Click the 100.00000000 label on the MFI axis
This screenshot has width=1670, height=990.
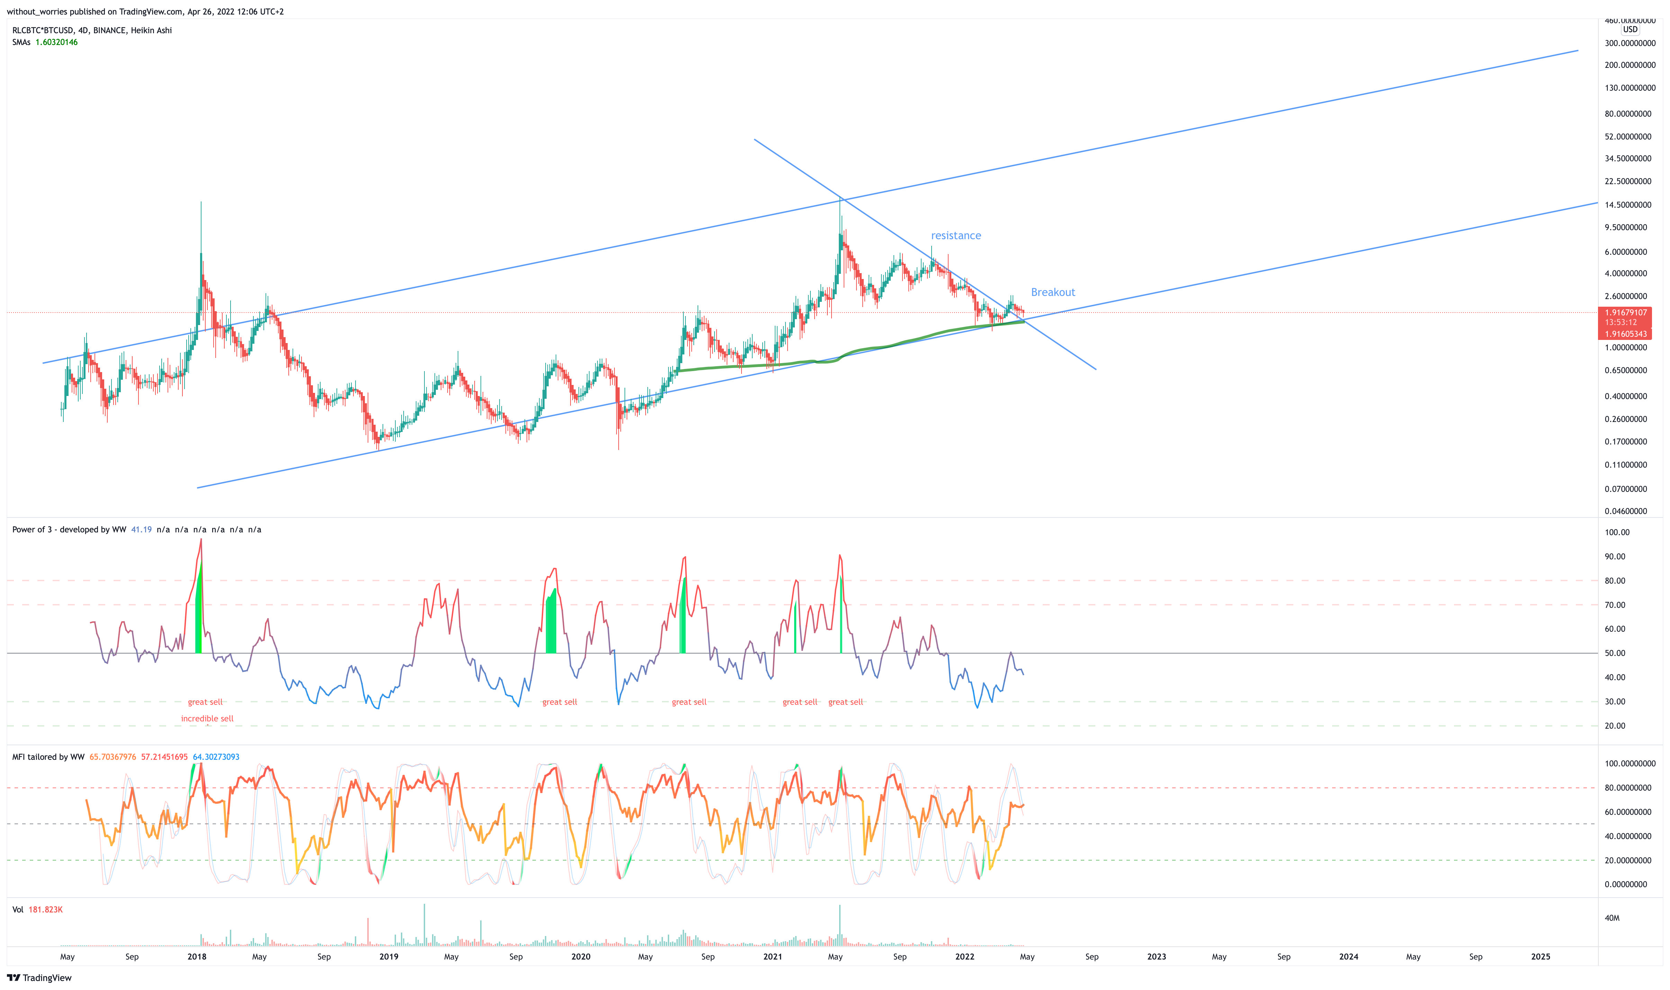click(1630, 764)
